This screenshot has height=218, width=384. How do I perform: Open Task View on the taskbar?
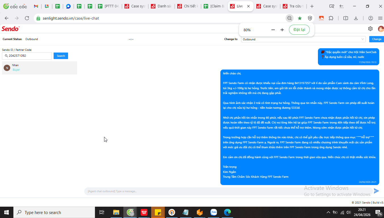pyautogui.click(x=102, y=212)
